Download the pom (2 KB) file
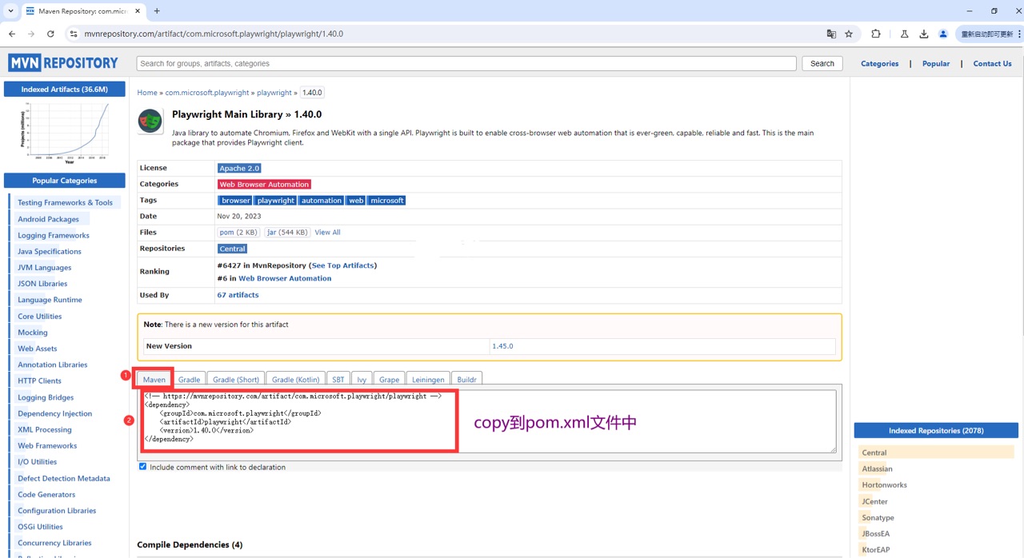Screen dimensions: 1024x558 click(238, 233)
